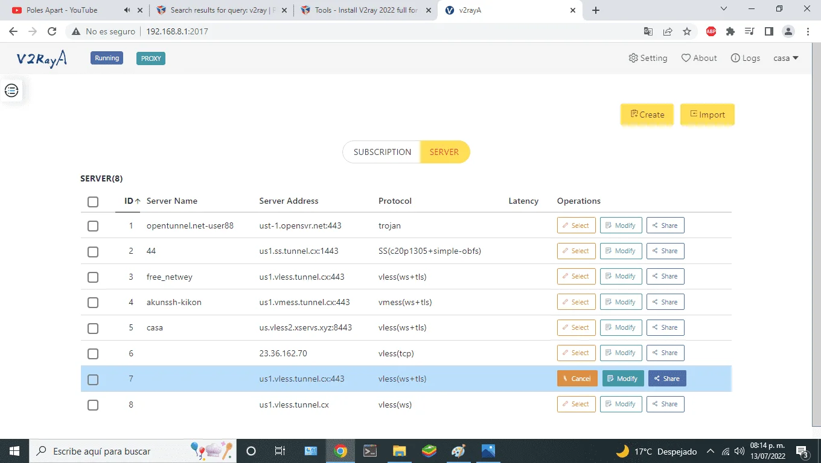Image resolution: width=821 pixels, height=463 pixels.
Task: Click the V2RayA logo
Action: pyautogui.click(x=42, y=58)
